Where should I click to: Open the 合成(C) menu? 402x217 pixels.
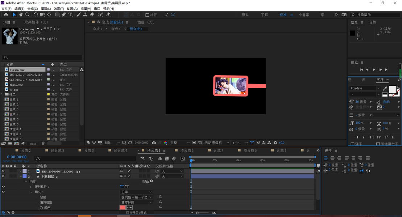point(33,9)
